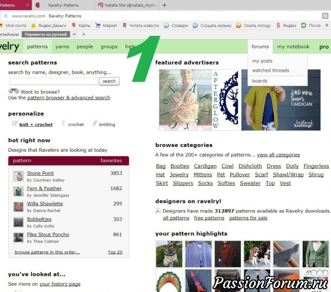Screen dimensions: 331x292
Task: Click the PDF icon beside designers text
Action: pyautogui.click(x=158, y=211)
